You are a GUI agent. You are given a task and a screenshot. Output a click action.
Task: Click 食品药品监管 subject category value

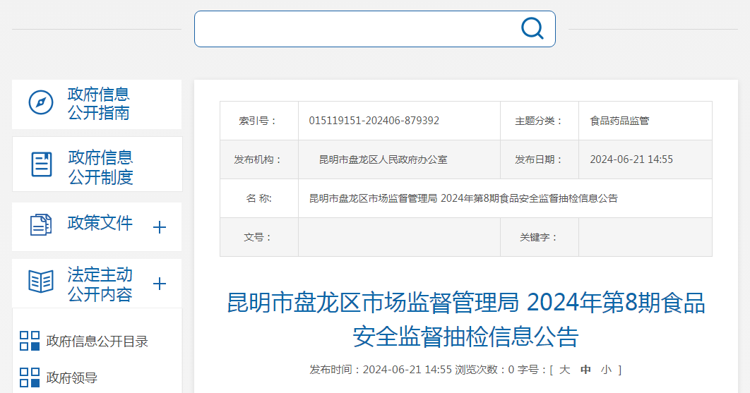point(619,121)
